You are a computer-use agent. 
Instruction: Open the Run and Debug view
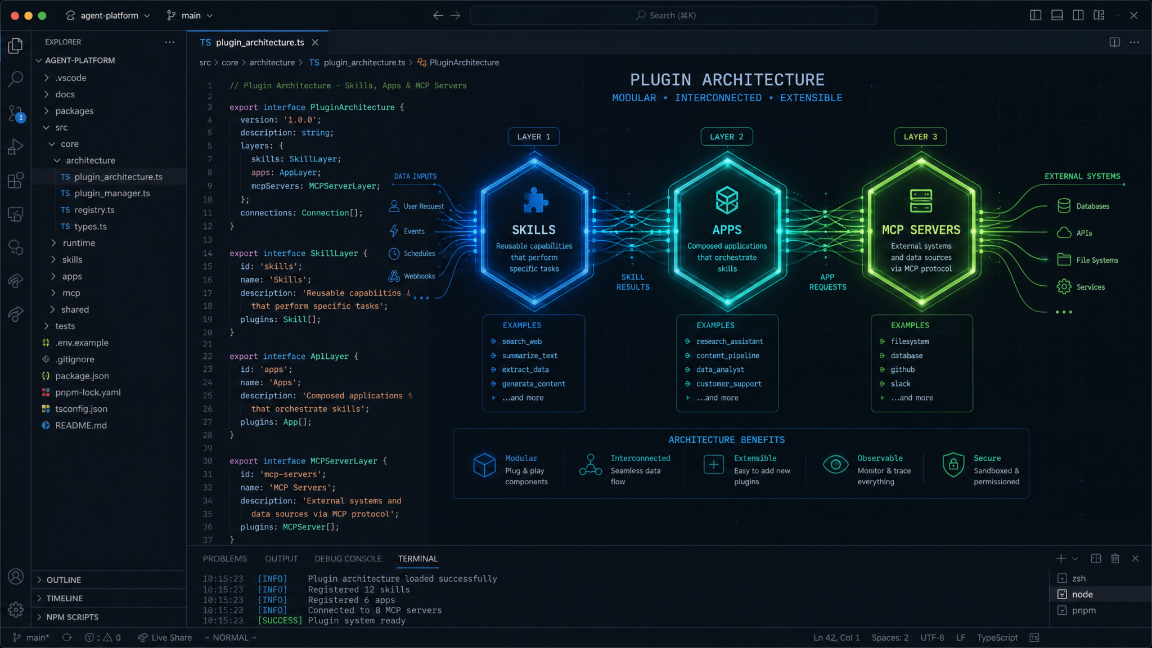16,147
